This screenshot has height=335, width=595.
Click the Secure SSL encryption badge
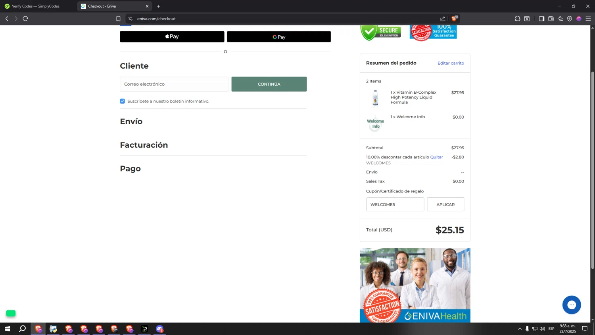click(380, 33)
